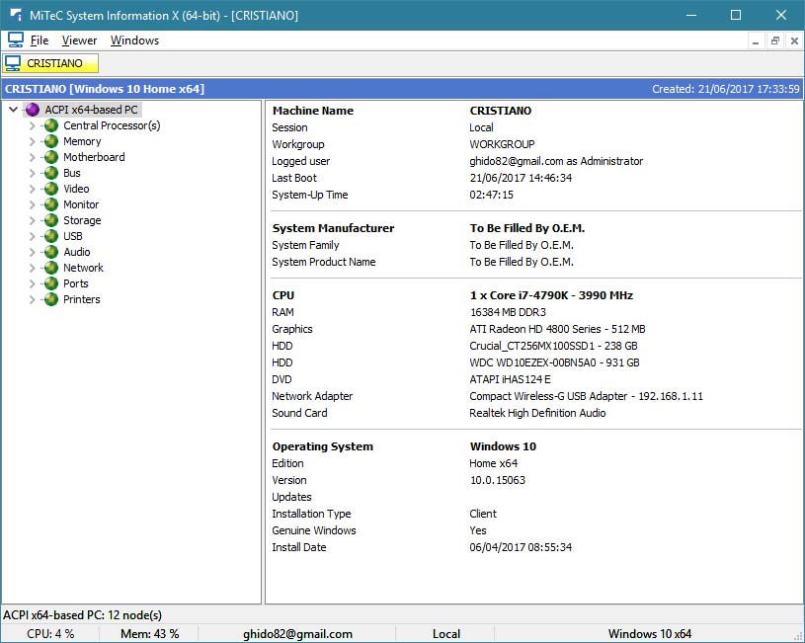Expand the Printers tree node

(x=33, y=299)
